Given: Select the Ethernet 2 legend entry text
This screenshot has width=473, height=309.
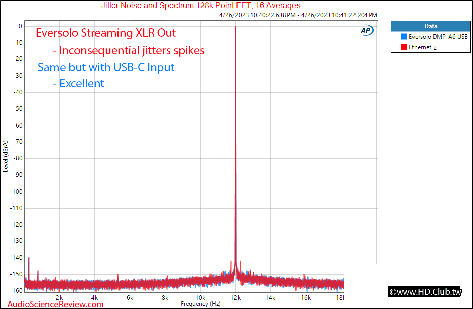Looking at the screenshot, I should [423, 47].
